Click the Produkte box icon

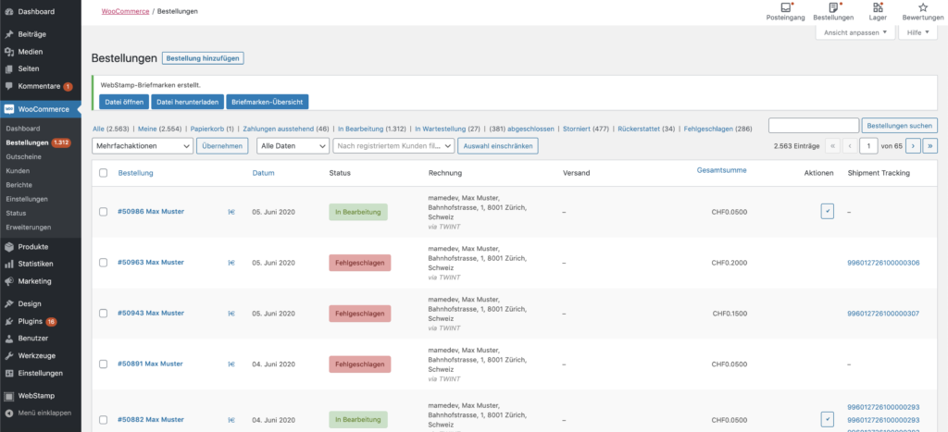click(x=9, y=246)
